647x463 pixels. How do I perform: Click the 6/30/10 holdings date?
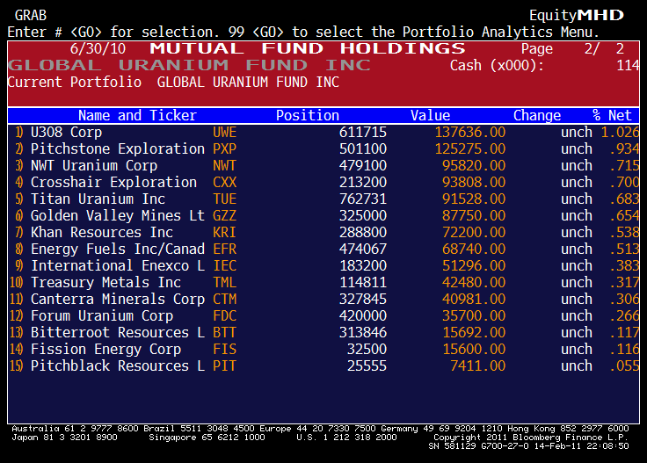[98, 48]
